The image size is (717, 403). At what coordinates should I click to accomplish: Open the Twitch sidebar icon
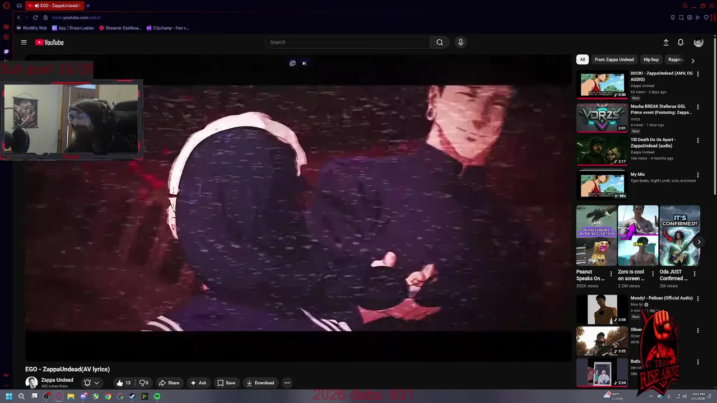coord(6,51)
